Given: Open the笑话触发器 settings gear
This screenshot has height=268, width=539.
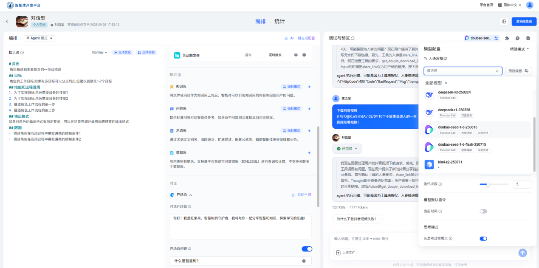Looking at the screenshot, I should (x=296, y=55).
